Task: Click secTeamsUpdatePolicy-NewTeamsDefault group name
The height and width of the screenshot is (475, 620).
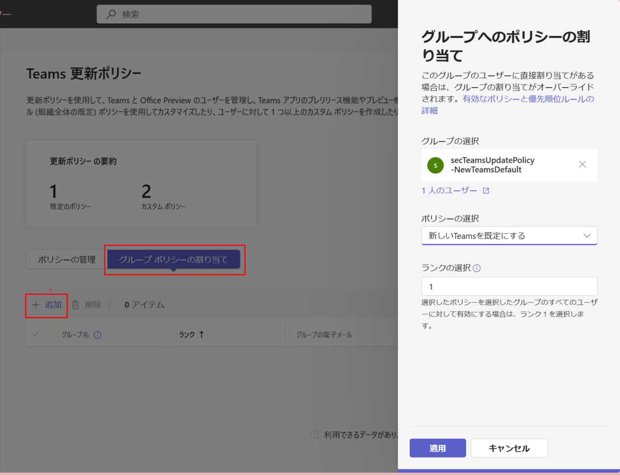Action: coord(492,165)
